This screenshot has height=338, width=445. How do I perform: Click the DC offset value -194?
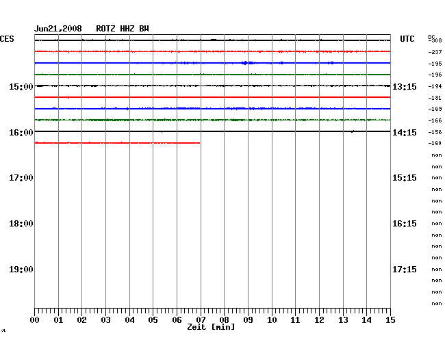coord(435,86)
